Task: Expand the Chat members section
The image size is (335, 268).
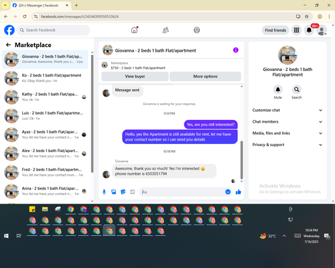Action: (x=287, y=122)
